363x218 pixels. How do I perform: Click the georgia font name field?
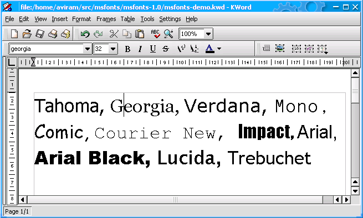tap(47, 49)
